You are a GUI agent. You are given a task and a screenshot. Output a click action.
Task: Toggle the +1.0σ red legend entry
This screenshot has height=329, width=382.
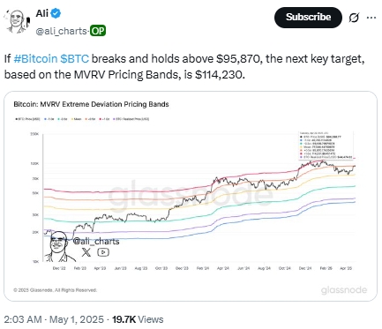tap(104, 119)
